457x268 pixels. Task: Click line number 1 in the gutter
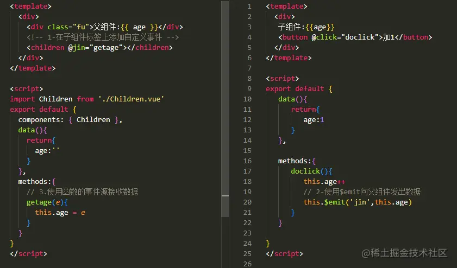(249, 7)
